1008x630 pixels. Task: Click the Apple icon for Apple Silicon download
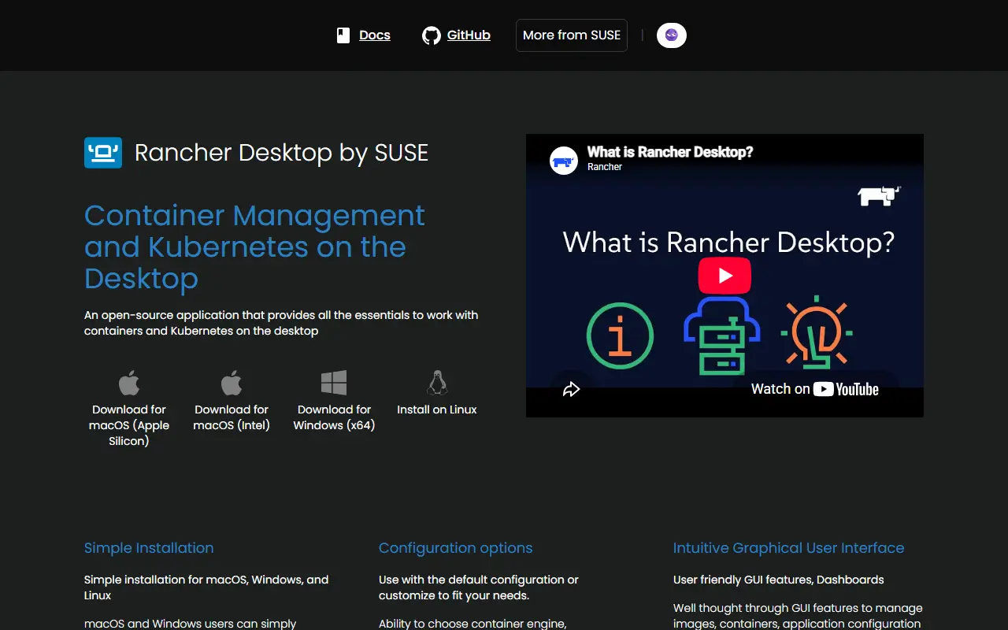pos(129,384)
